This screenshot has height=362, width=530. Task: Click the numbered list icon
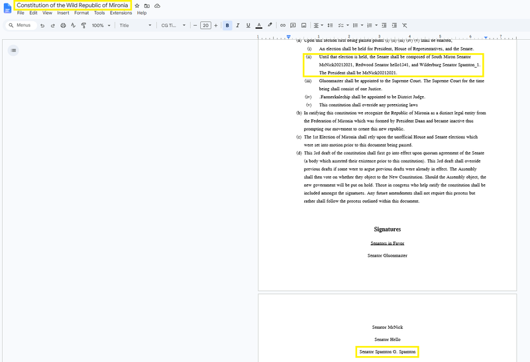(x=370, y=25)
